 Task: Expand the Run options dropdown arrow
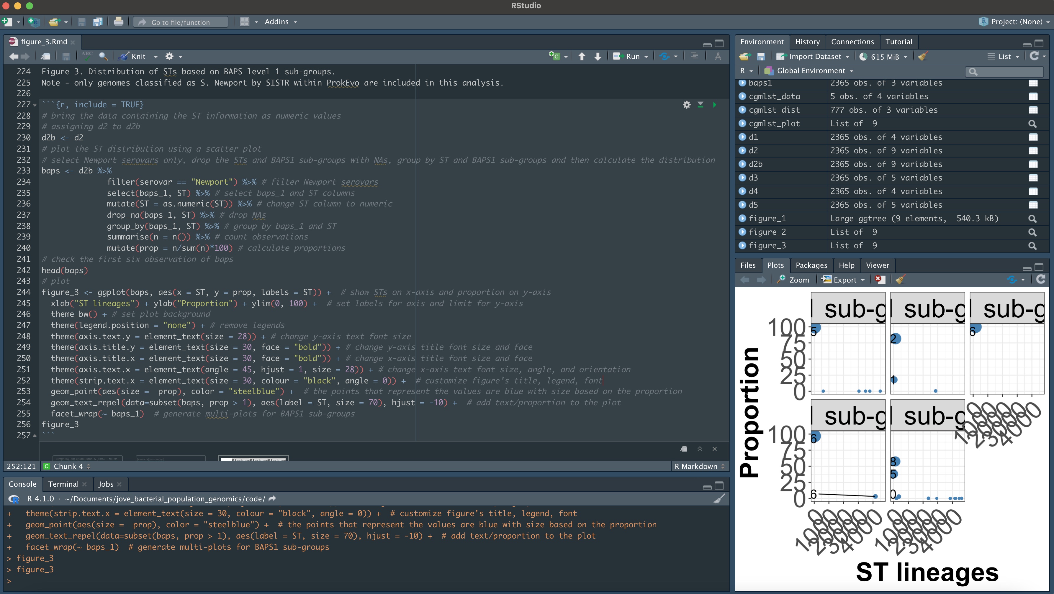point(647,56)
